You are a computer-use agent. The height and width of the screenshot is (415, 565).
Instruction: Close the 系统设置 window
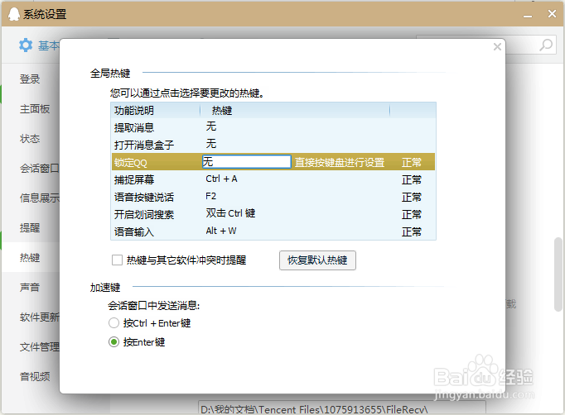click(x=552, y=14)
